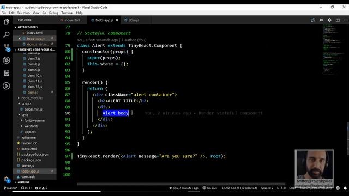Click the feedback smiley in status bar
The image size is (349, 196).
(x=338, y=188)
